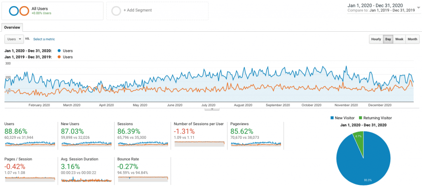This screenshot has height=187, width=422.
Task: Click the 60,329 vs 31,944 users value
Action: tap(18, 138)
